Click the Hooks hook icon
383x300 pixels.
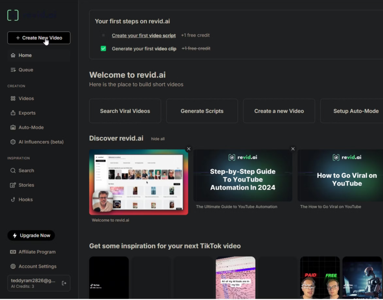(x=13, y=200)
